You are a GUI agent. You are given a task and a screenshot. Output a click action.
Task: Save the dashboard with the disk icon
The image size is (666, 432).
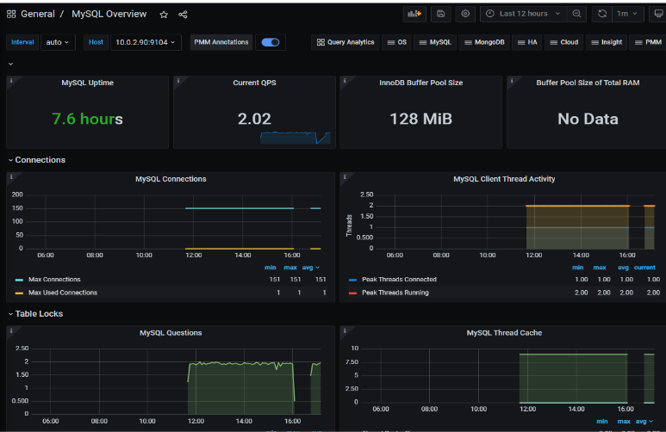(440, 14)
